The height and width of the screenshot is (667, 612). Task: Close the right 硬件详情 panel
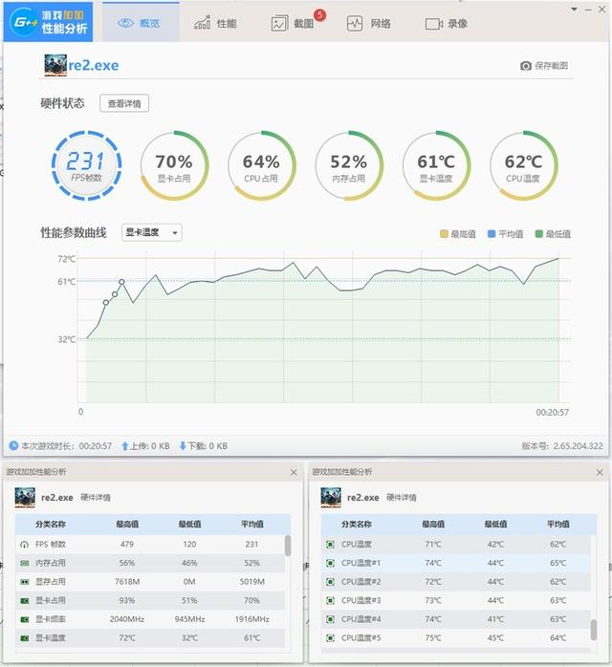pos(600,472)
